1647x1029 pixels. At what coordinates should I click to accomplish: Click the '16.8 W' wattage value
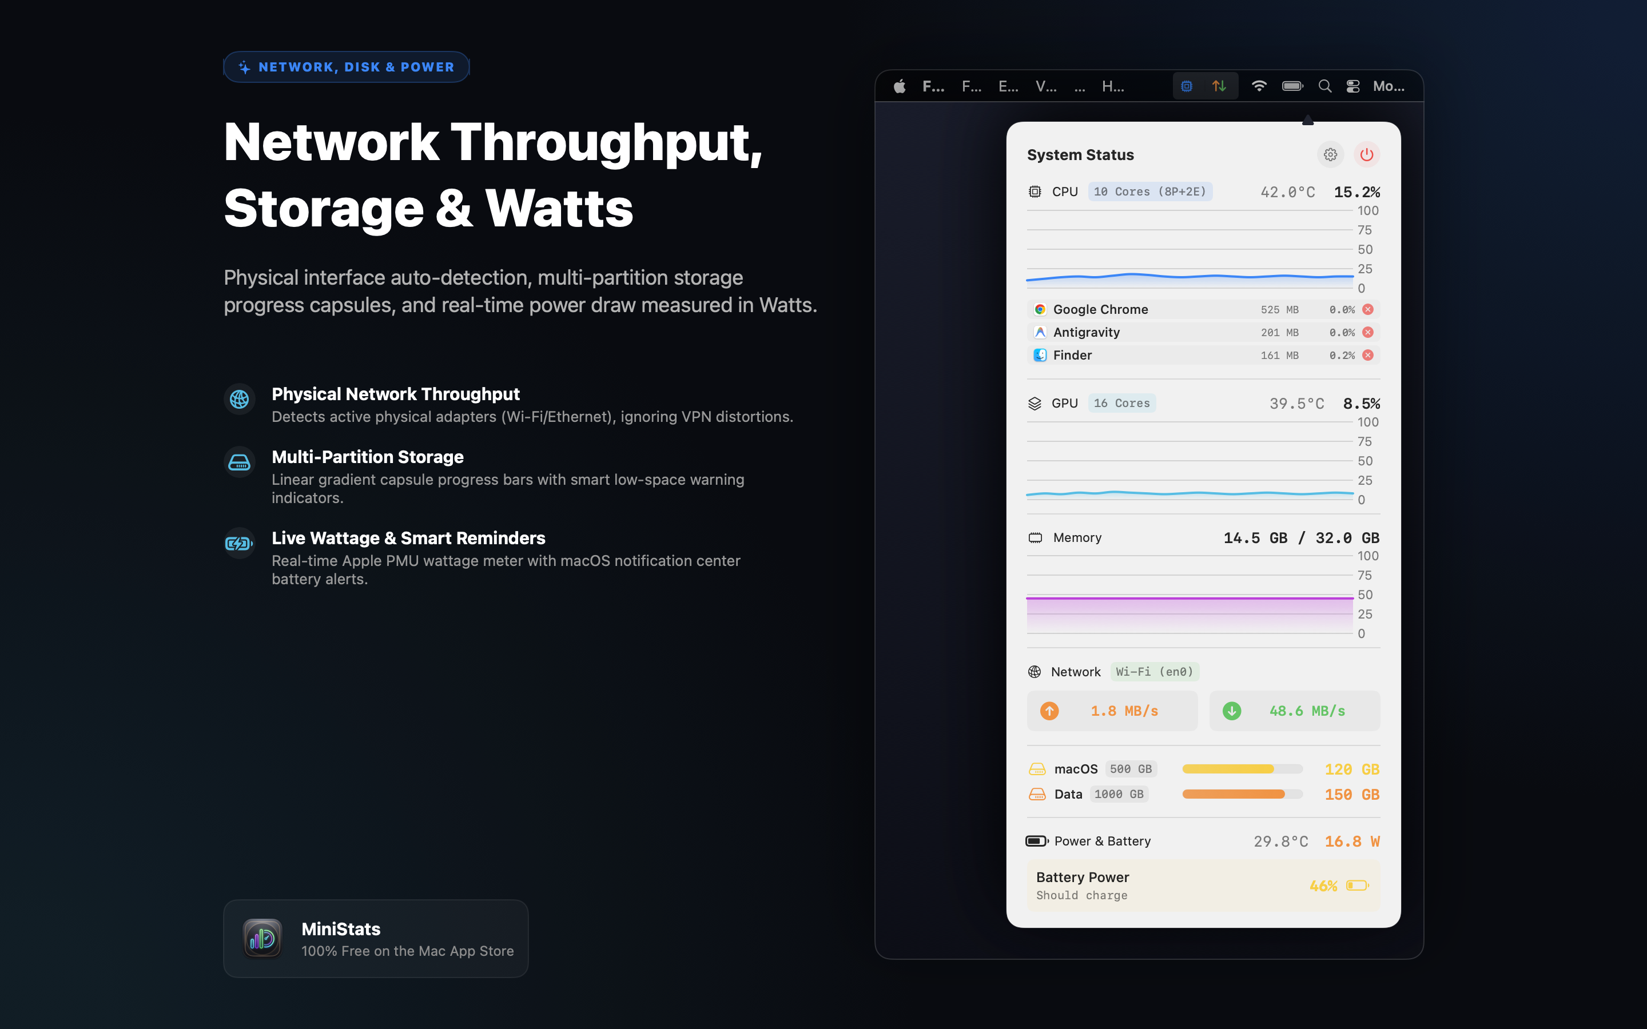point(1352,841)
